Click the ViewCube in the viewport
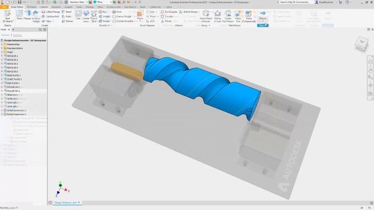This screenshot has width=374, height=210. pyautogui.click(x=362, y=43)
